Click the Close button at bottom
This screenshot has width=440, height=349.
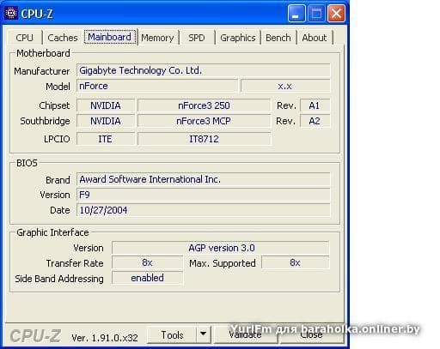pyautogui.click(x=312, y=334)
